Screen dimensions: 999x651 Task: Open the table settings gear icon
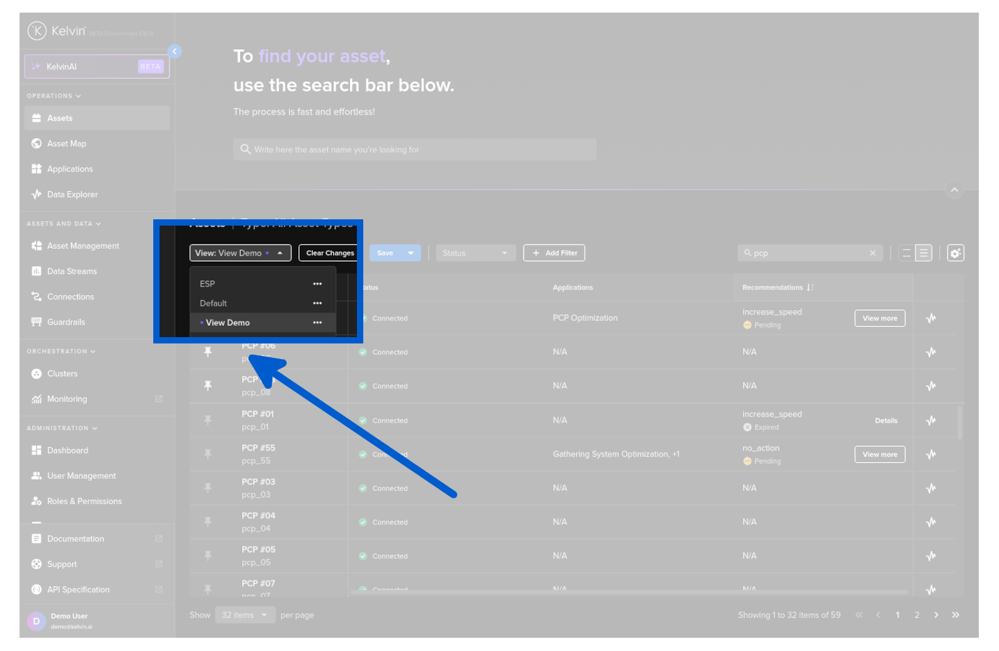coord(955,253)
